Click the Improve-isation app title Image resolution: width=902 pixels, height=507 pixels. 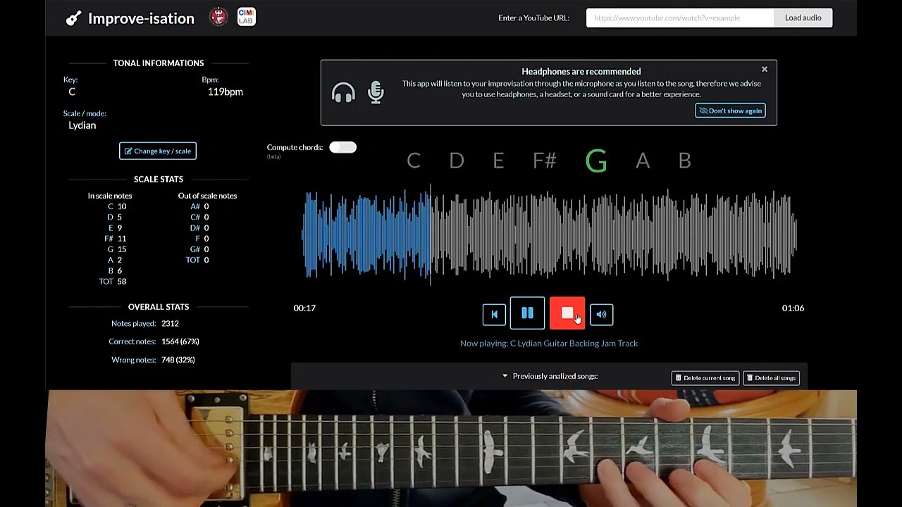(141, 18)
